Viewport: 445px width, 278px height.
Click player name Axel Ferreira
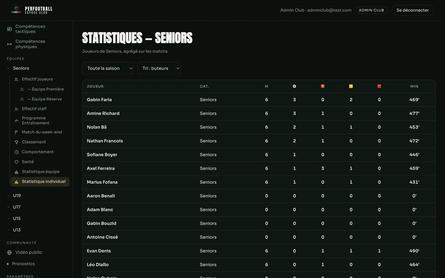pyautogui.click(x=101, y=168)
